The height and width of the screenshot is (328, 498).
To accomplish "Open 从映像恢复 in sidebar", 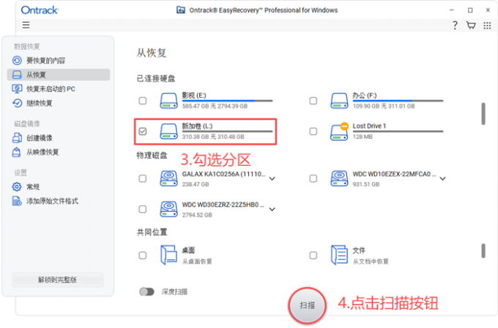I will point(59,152).
